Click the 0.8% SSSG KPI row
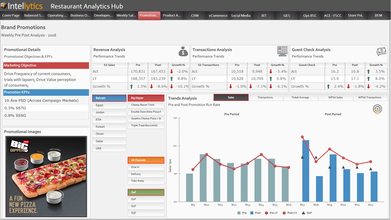The height and width of the screenshot is (220, 391). 46,116
